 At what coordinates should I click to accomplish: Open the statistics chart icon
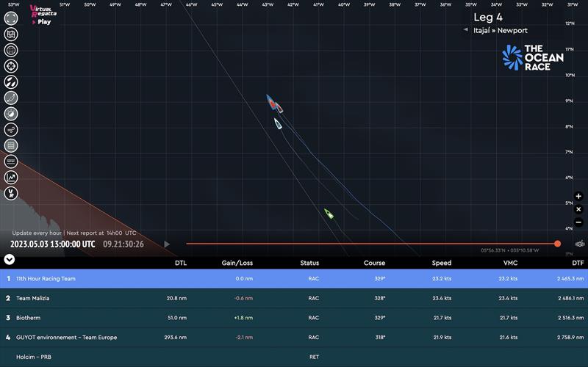pos(11,178)
